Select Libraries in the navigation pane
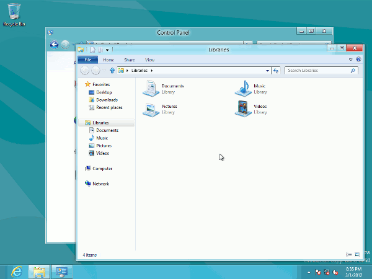Image resolution: width=372 pixels, height=279 pixels. (x=107, y=123)
